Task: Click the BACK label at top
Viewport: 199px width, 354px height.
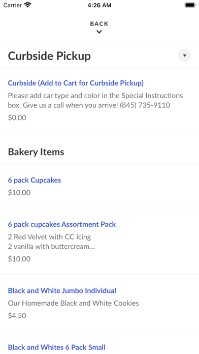Action: tap(99, 24)
